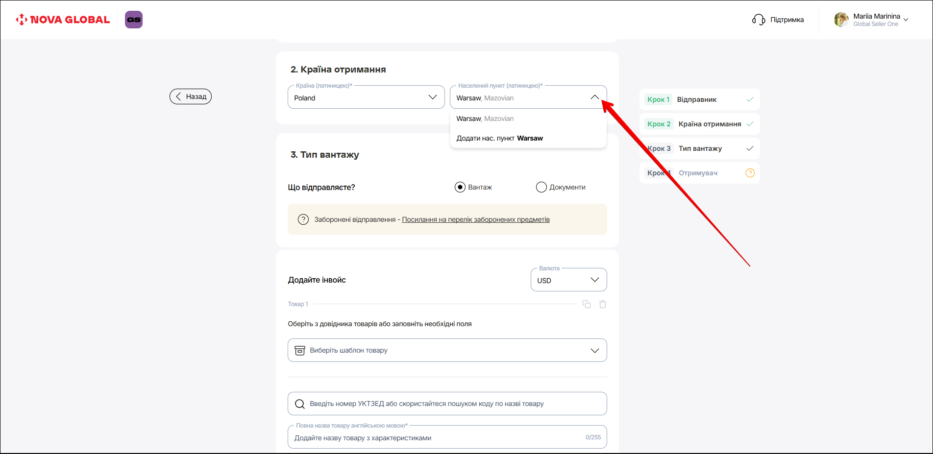Click the УКТЗЕД code search field
The image size is (933, 454).
pos(447,404)
